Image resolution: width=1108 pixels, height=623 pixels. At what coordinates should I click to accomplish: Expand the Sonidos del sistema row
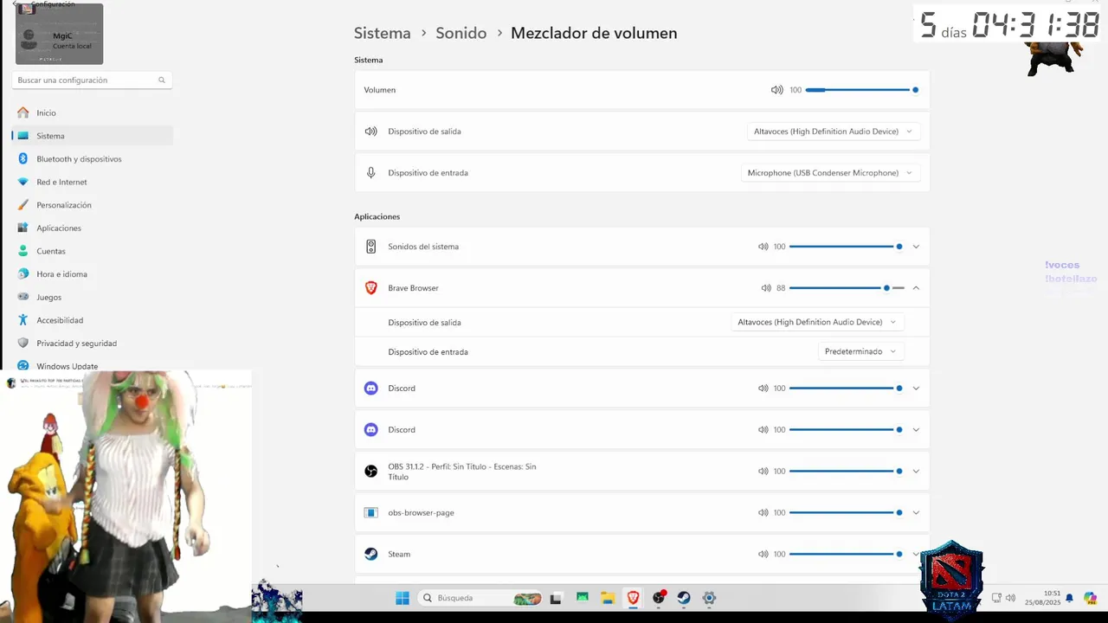(916, 247)
